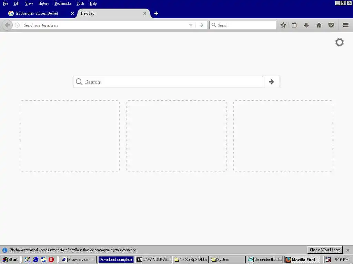Viewport: 353px width, 264px height.
Task: Show bookmarks list icon
Action: 294,25
